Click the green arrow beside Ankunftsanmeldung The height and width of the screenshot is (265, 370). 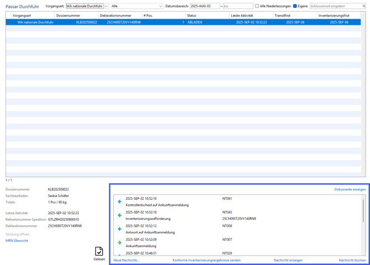[119, 242]
